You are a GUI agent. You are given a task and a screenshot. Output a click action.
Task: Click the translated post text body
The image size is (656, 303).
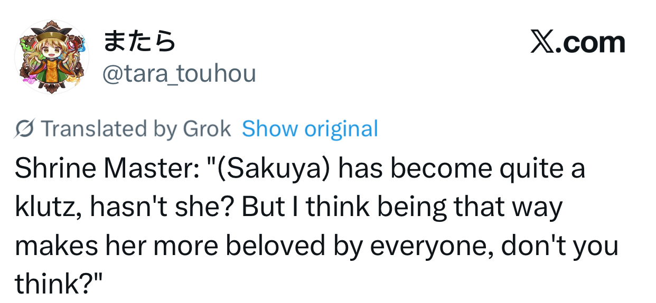pos(316,227)
